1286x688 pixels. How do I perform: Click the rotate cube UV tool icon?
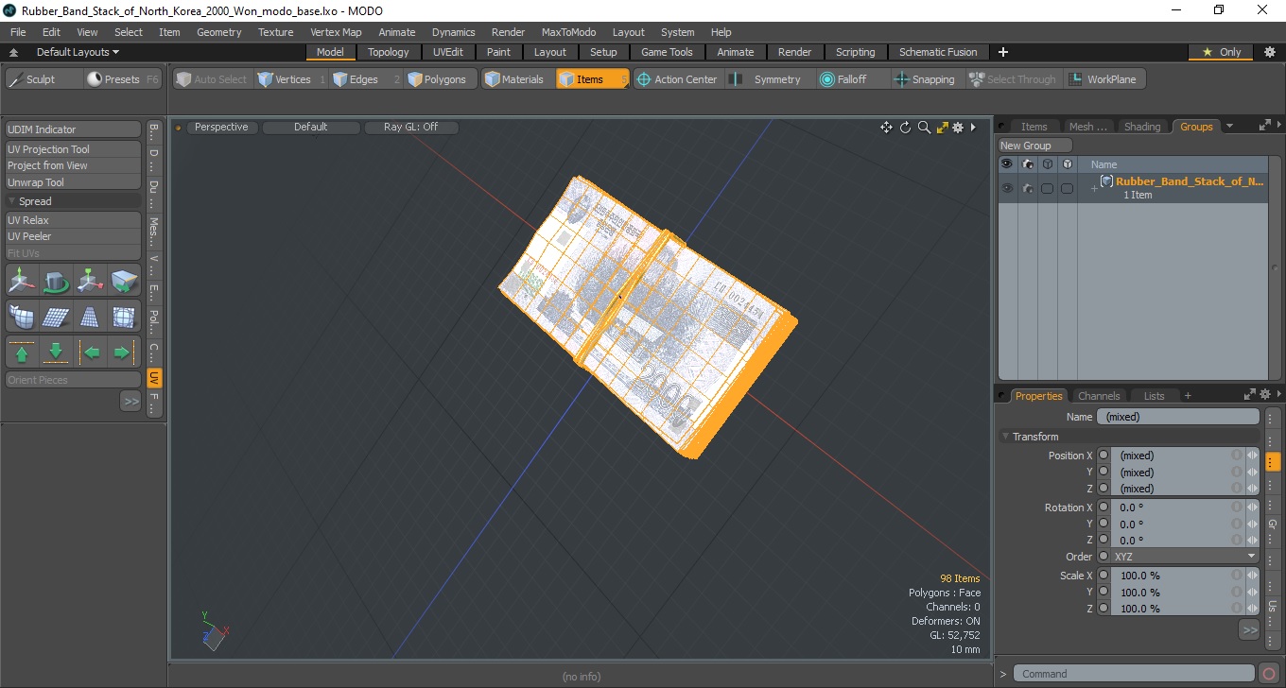(x=56, y=281)
